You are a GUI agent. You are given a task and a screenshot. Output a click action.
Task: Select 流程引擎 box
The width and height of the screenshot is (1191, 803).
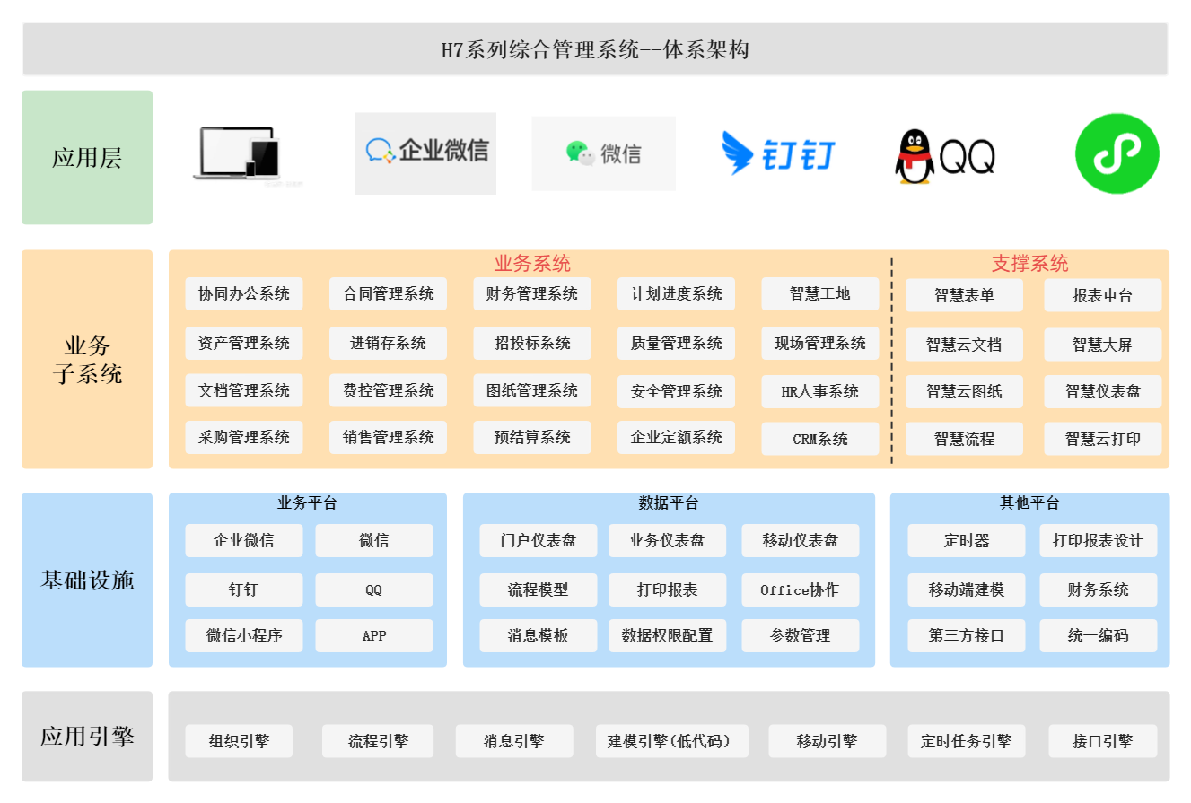pyautogui.click(x=378, y=742)
